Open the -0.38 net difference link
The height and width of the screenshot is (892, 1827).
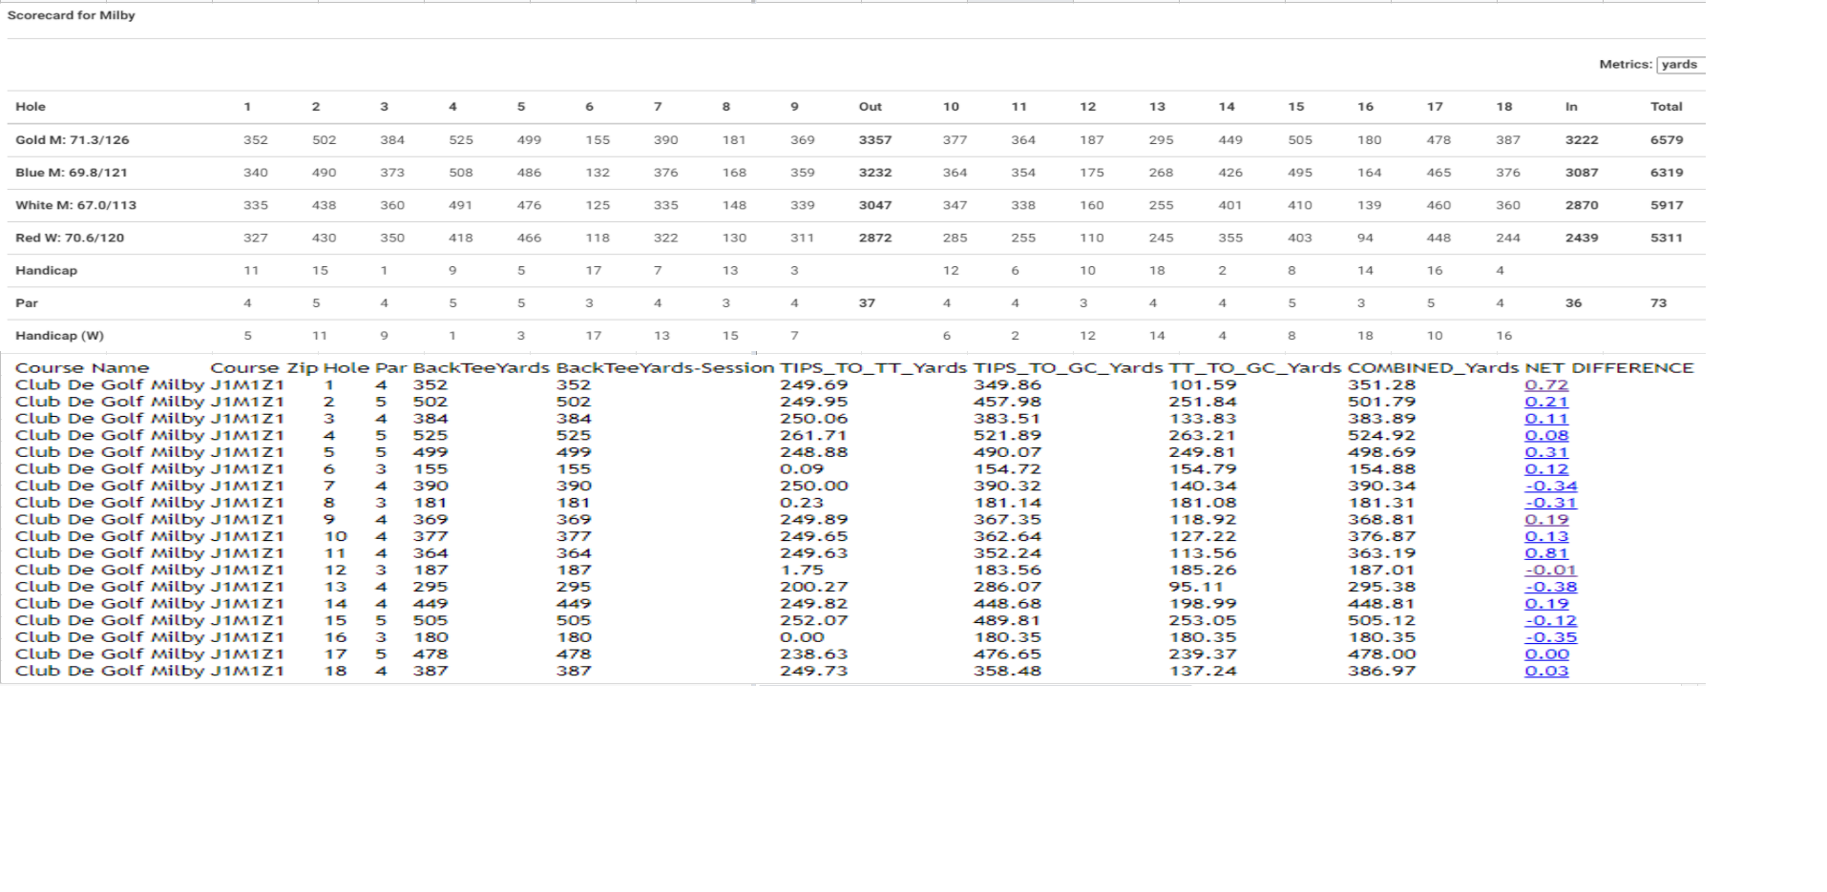tap(1551, 587)
